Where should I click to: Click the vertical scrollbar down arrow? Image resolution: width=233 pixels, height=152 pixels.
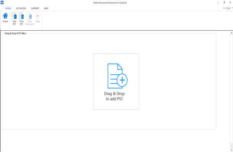click(232, 150)
